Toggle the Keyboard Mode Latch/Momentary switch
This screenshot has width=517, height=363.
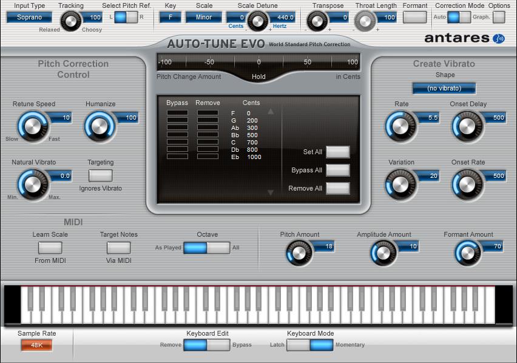click(310, 345)
